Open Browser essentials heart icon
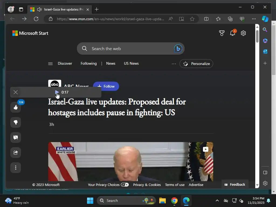This screenshot has height=207, width=276. click(242, 19)
